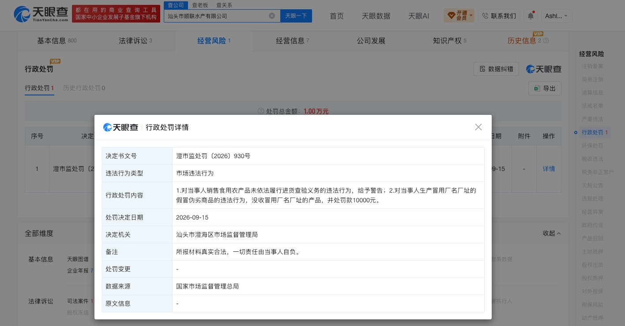625x326 pixels.
Task: Close the 行政处罚详情 dialog
Action: (478, 127)
